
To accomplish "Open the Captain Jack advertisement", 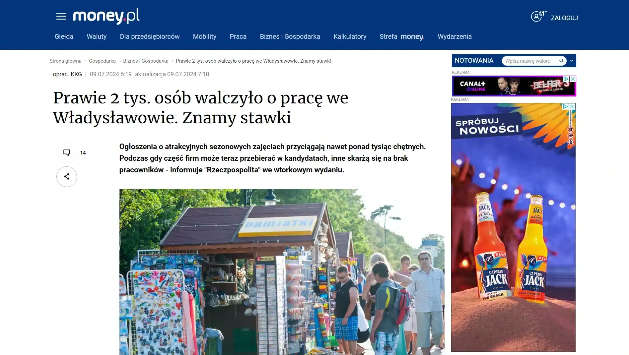I will [513, 227].
